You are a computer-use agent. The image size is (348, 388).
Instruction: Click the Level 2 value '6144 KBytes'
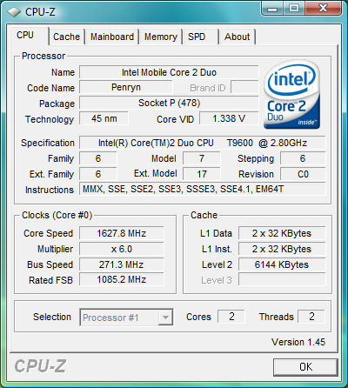[x=282, y=264]
